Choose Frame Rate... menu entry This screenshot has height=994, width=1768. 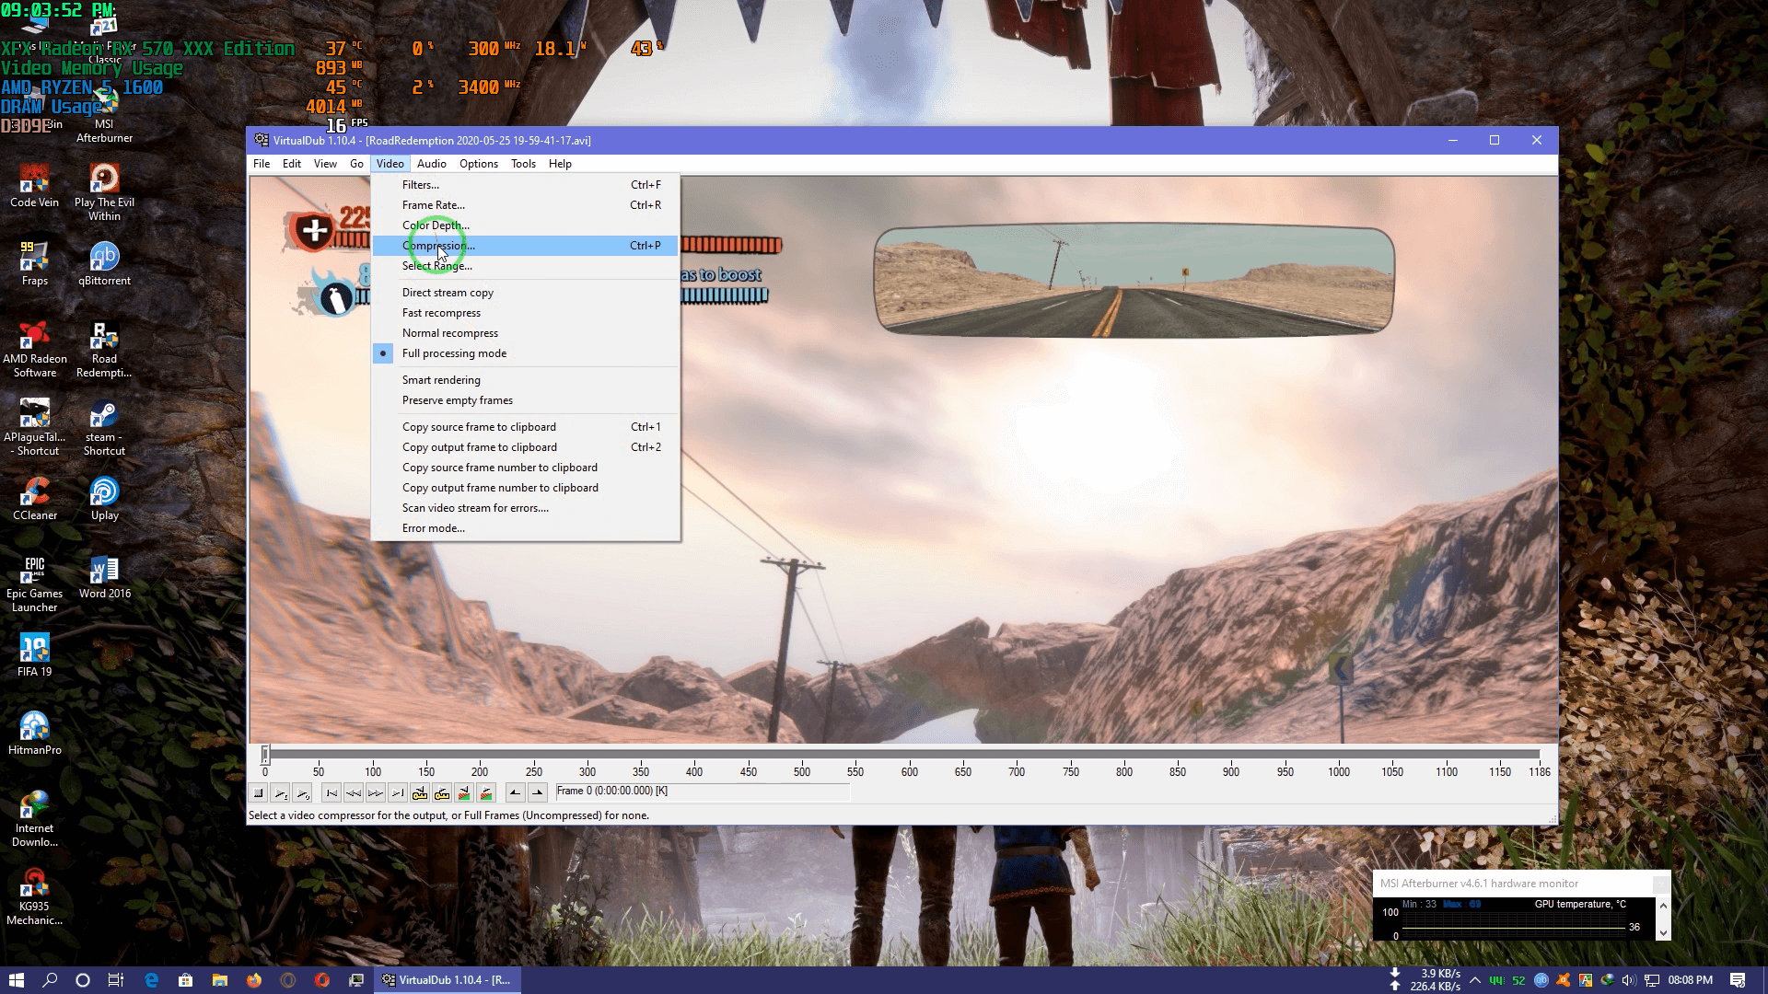[525, 205]
